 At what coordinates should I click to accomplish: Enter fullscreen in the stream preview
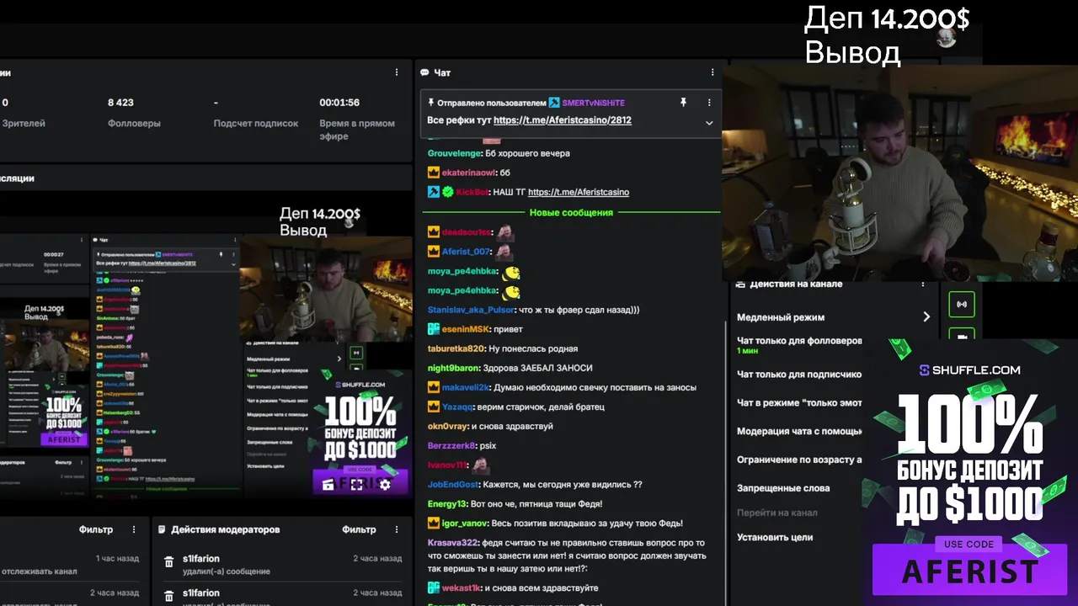point(356,484)
